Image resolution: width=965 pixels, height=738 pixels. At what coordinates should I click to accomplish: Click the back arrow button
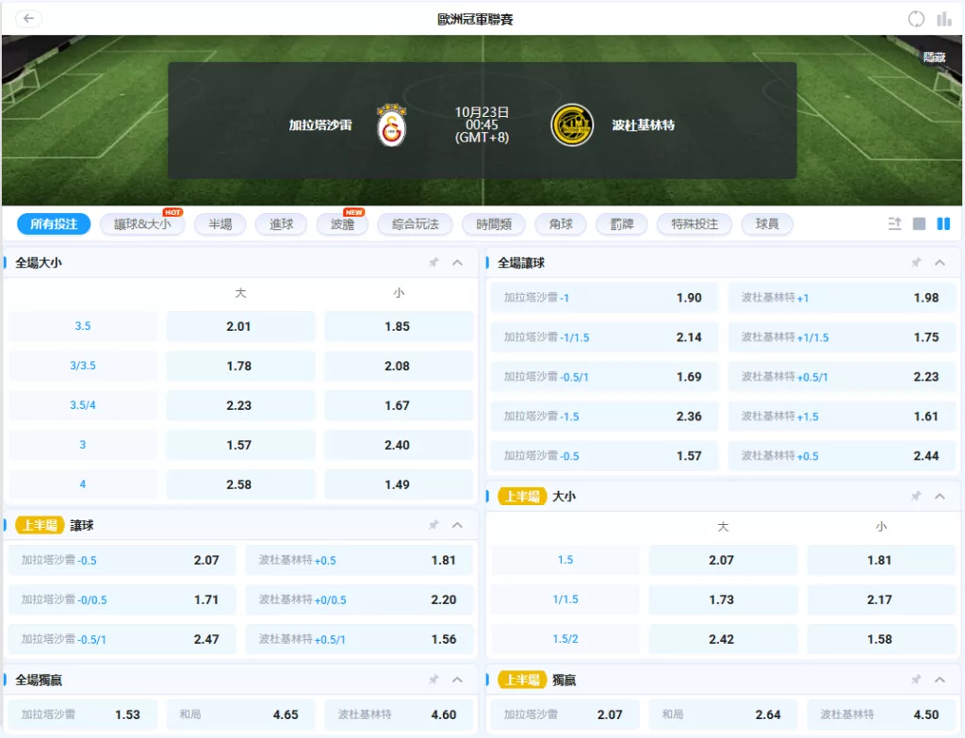coord(29,19)
